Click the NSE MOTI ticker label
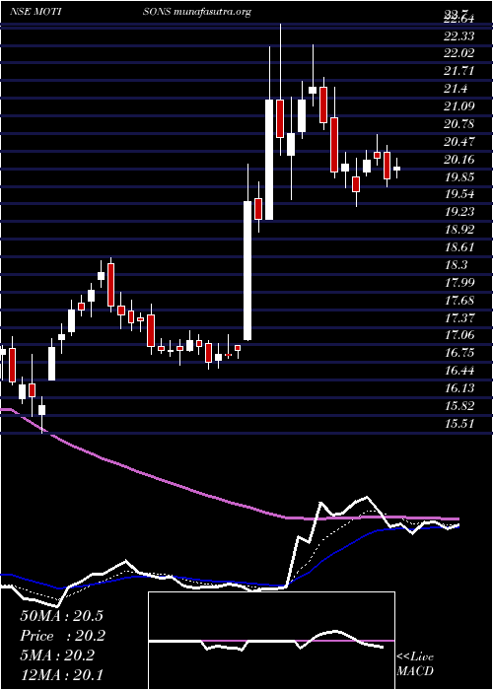This screenshot has height=690, width=493. (x=35, y=12)
